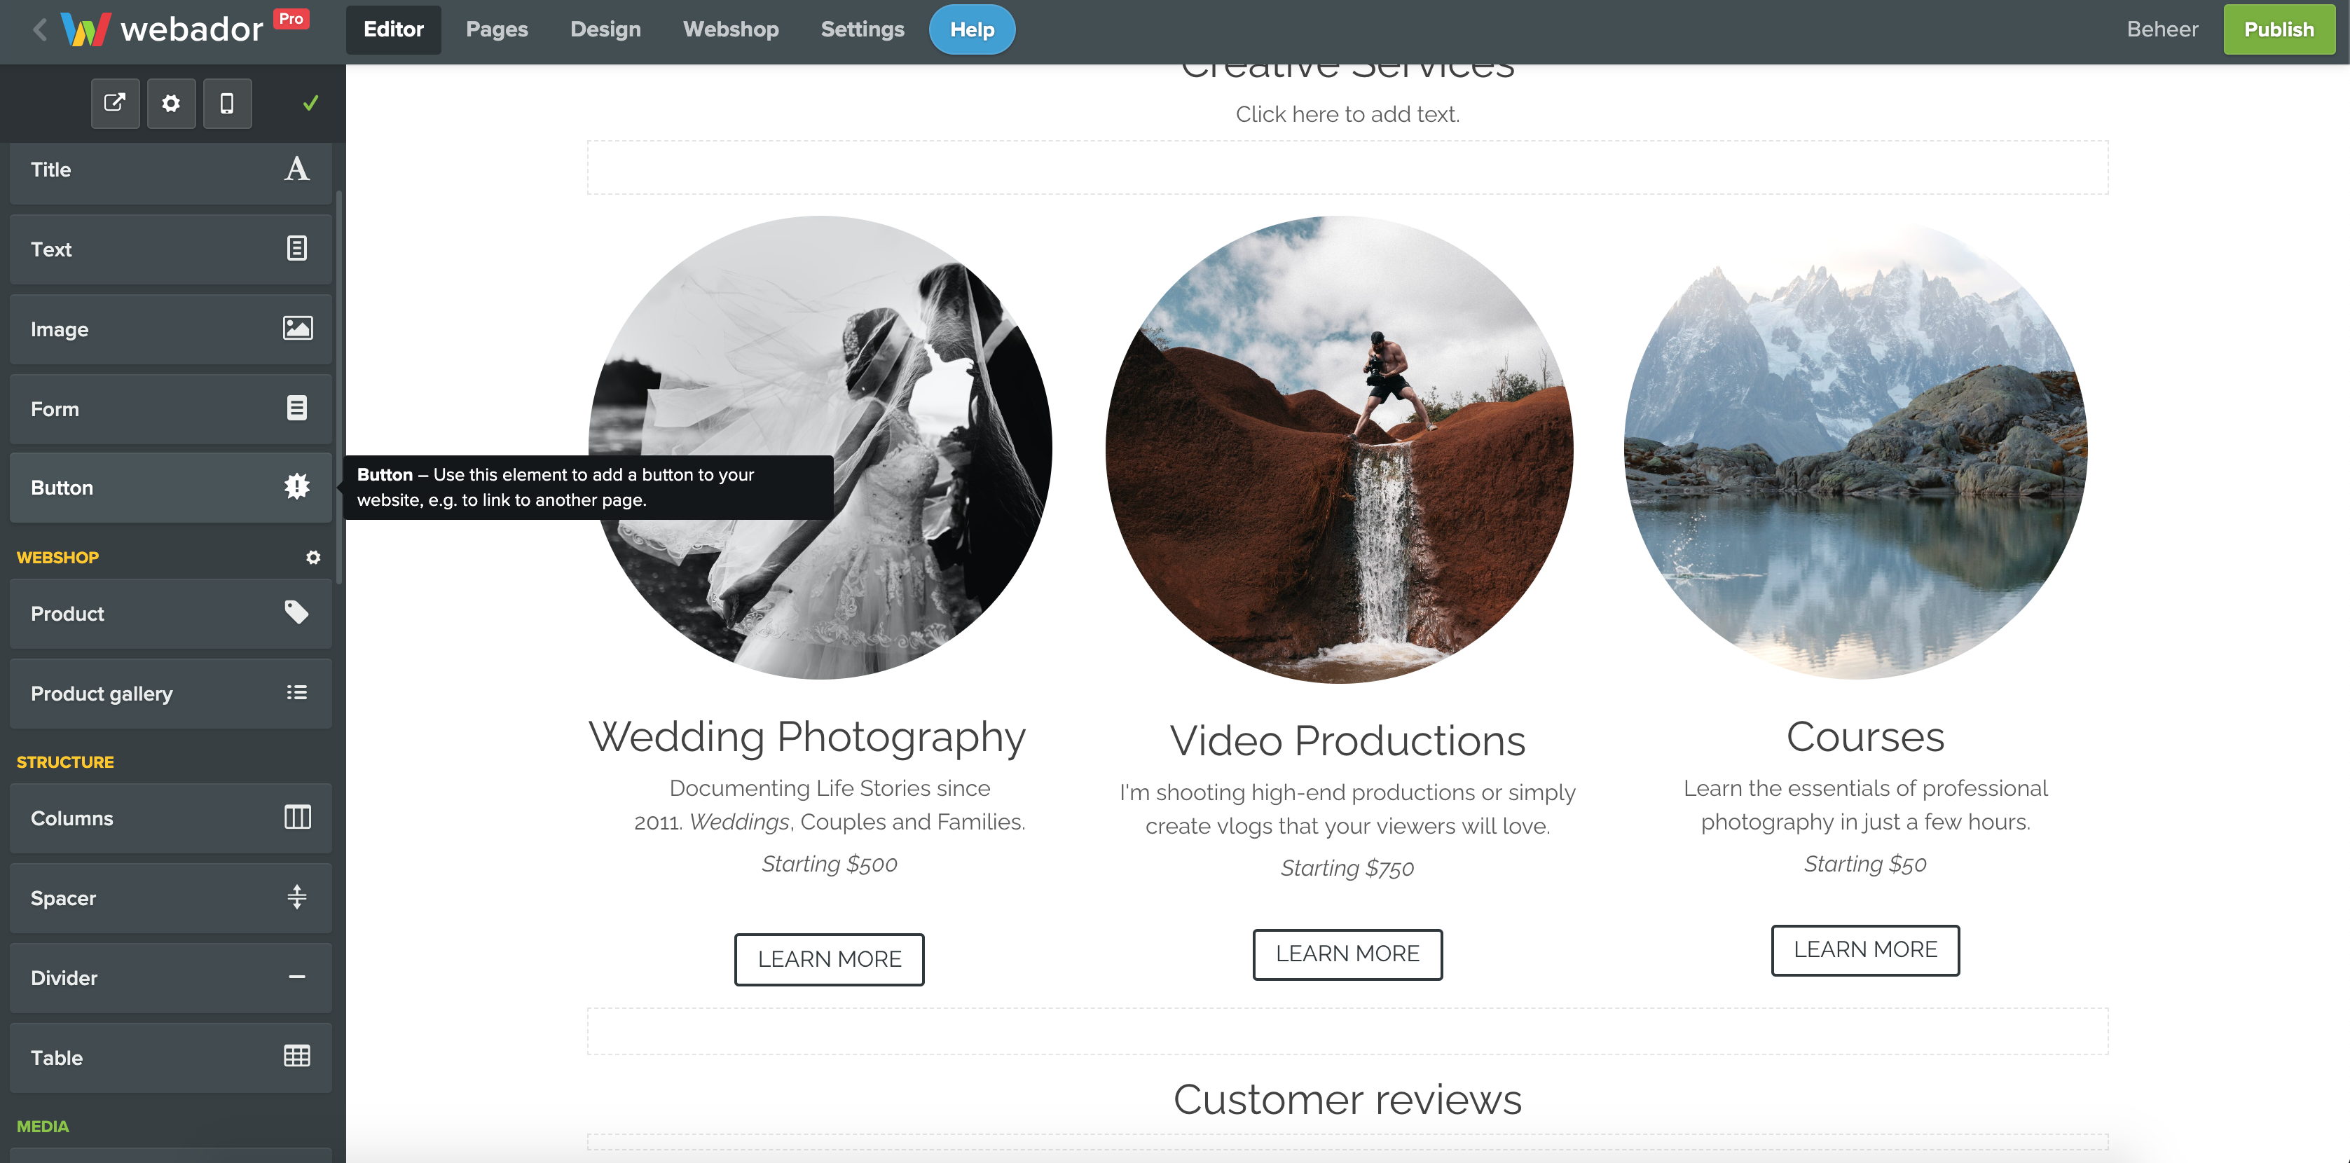The image size is (2350, 1163).
Task: Add a Title element
Action: tap(170, 170)
